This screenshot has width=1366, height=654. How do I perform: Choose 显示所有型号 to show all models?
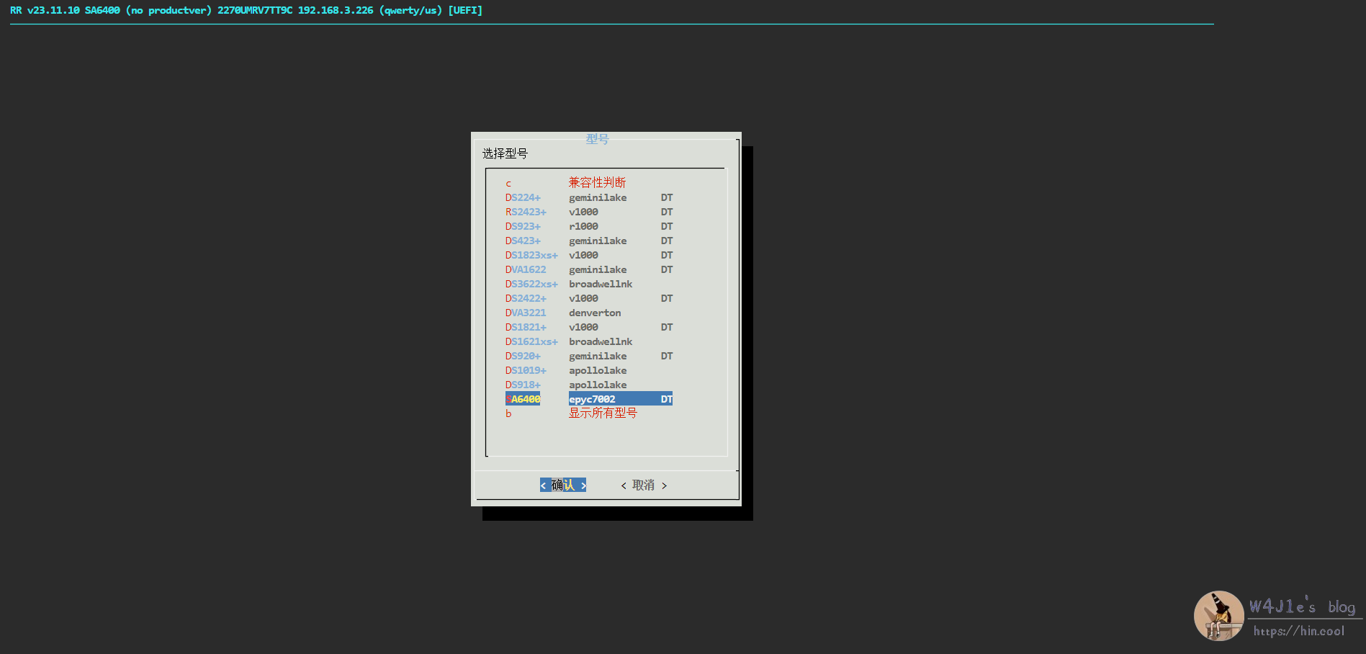603,413
